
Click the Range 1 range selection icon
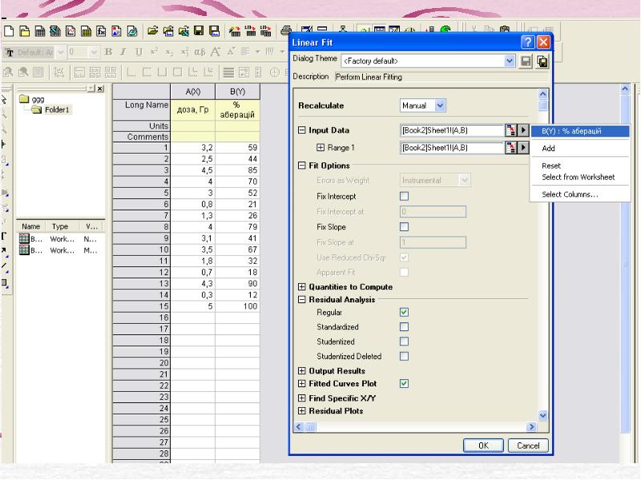coord(510,147)
